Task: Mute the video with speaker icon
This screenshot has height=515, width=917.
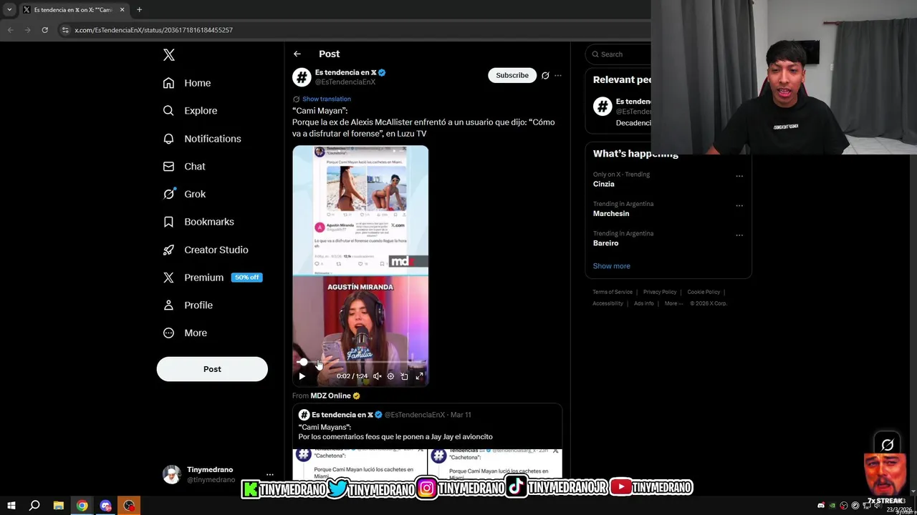Action: (377, 376)
